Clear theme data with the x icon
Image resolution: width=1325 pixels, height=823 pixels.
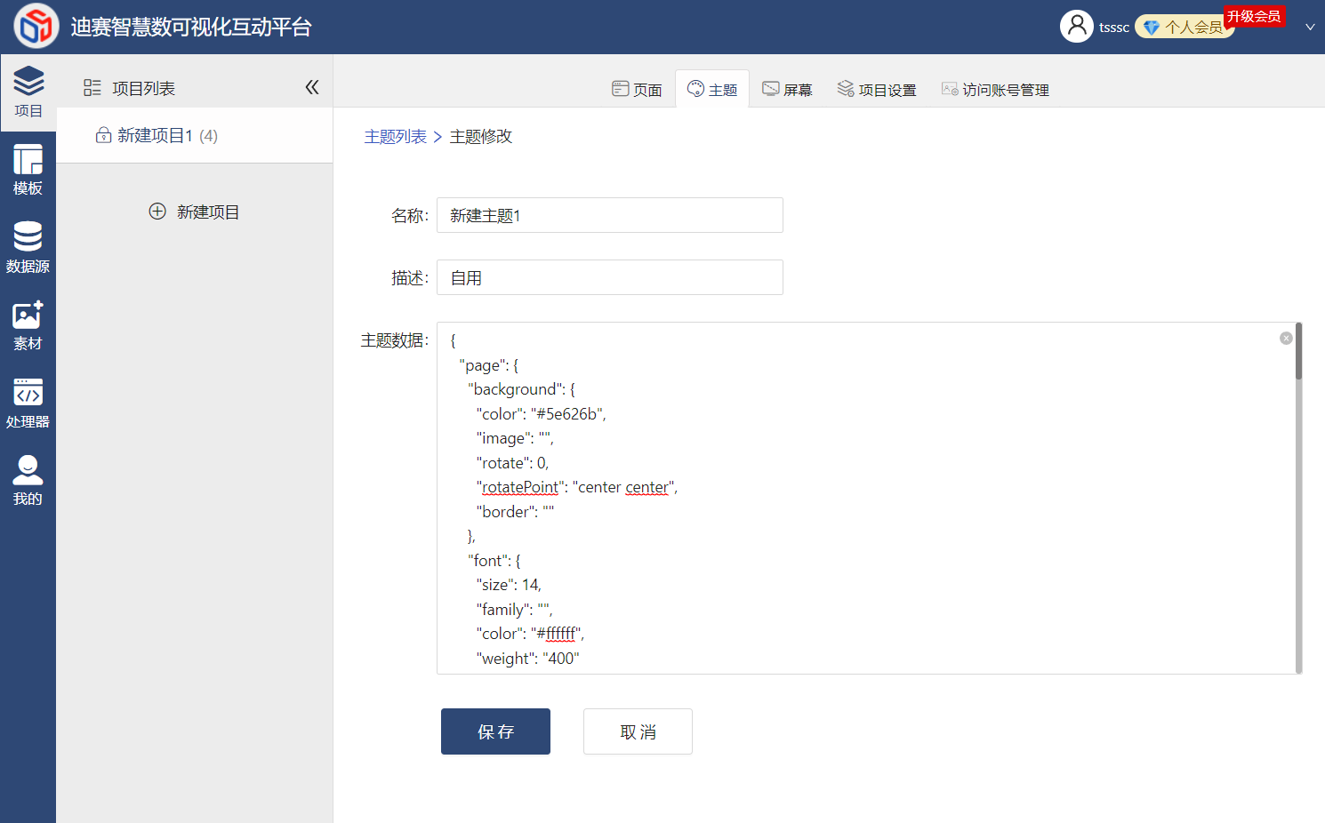1286,338
